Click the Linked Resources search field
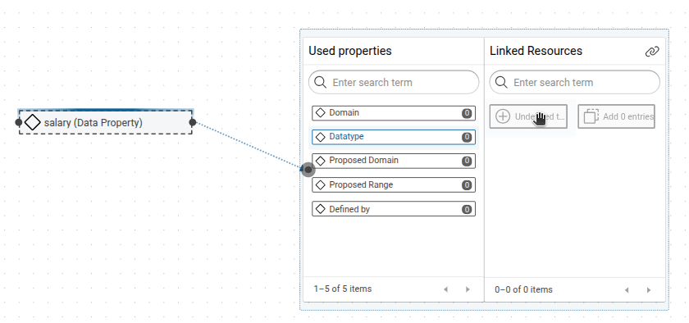Viewport: 689px width, 323px height. (x=575, y=82)
